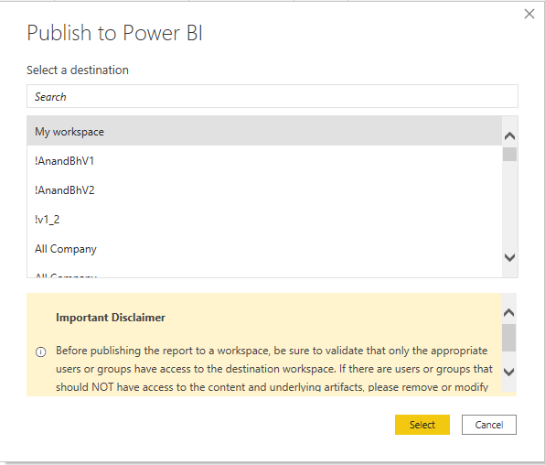Confirm with the yellow Select button
The height and width of the screenshot is (465, 545).
point(422,425)
